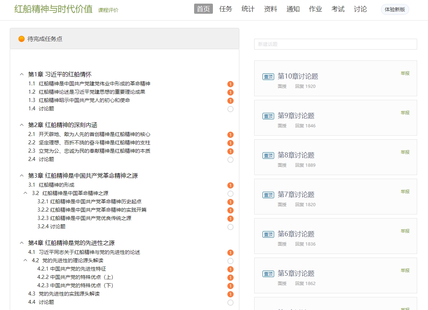428x310 pixels.
Task: Collapse section 3.2 红船精神是中国革命精神之源
Action: 25,193
